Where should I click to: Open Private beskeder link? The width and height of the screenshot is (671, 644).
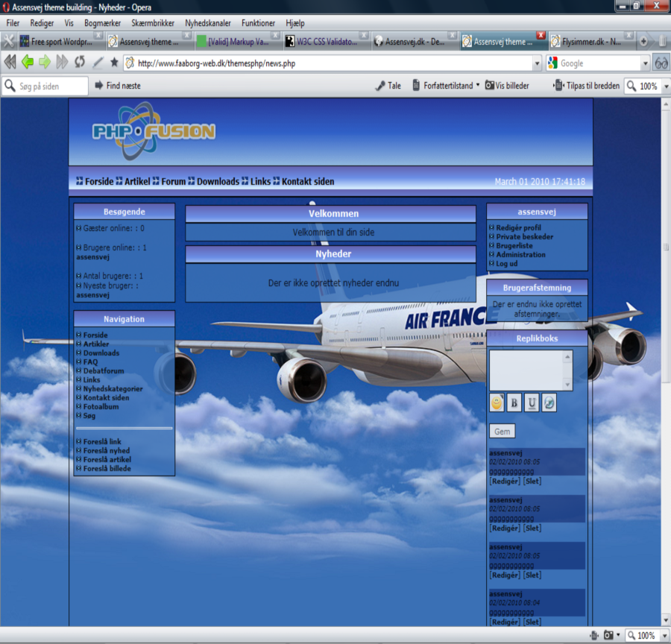525,236
